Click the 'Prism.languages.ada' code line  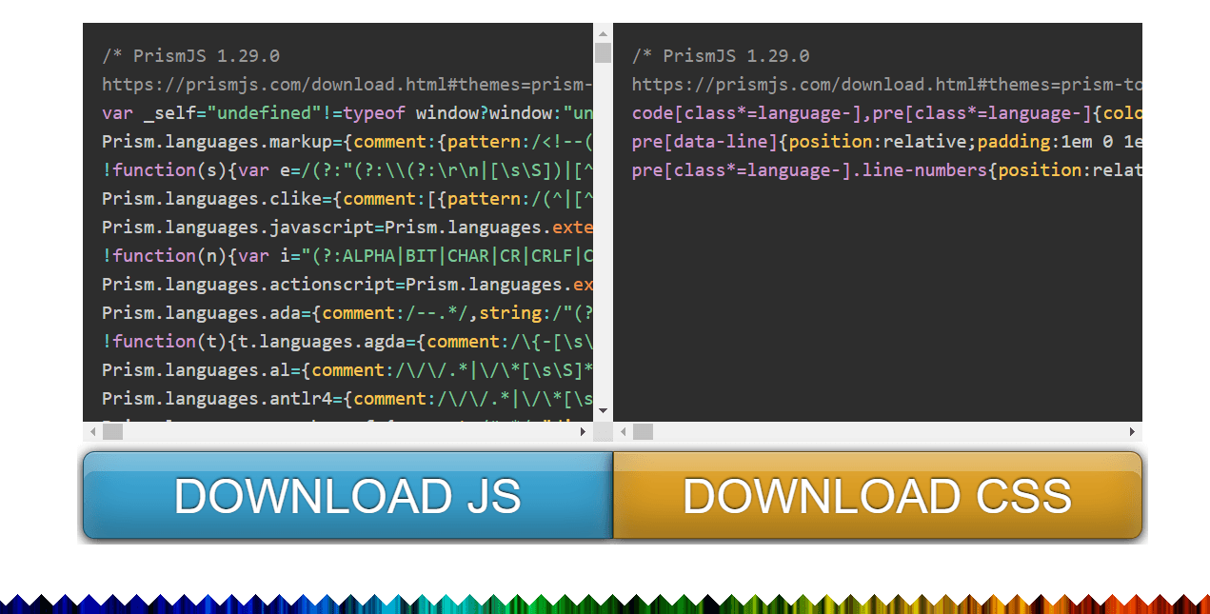[347, 313]
